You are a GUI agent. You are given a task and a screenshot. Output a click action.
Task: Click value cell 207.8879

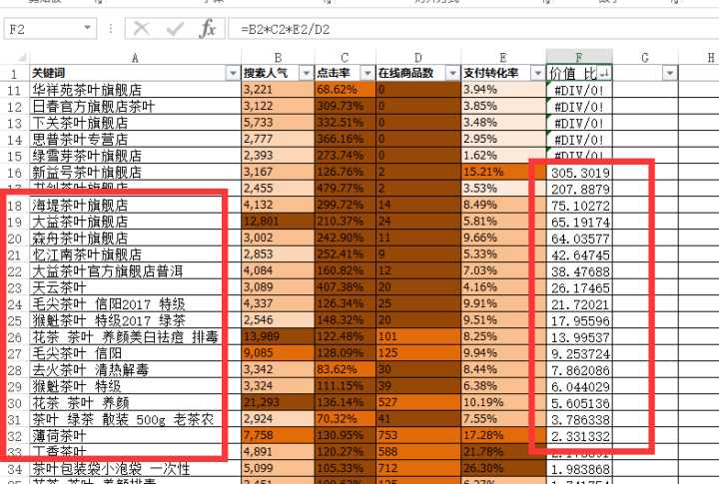click(x=579, y=190)
